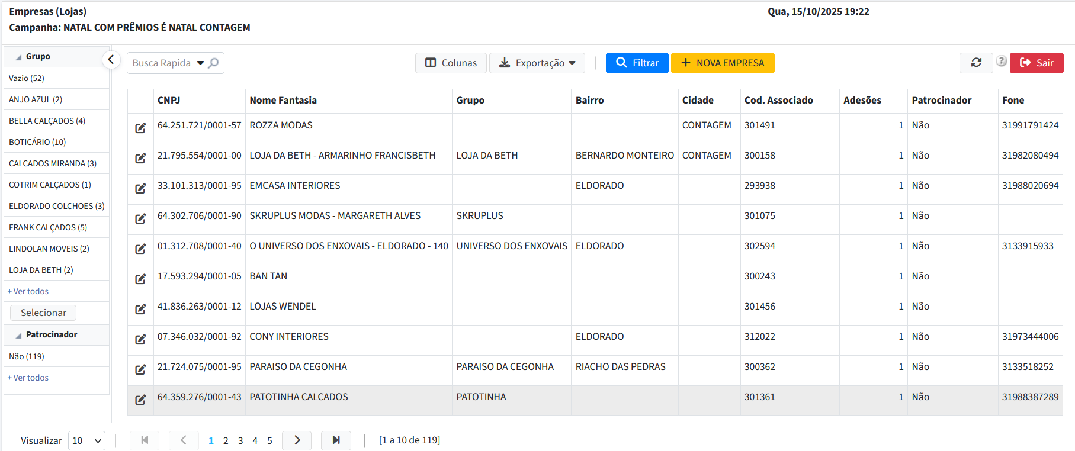This screenshot has height=451, width=1075.
Task: Select BOTICÁRIO (10) group filter
Action: pyautogui.click(x=37, y=142)
